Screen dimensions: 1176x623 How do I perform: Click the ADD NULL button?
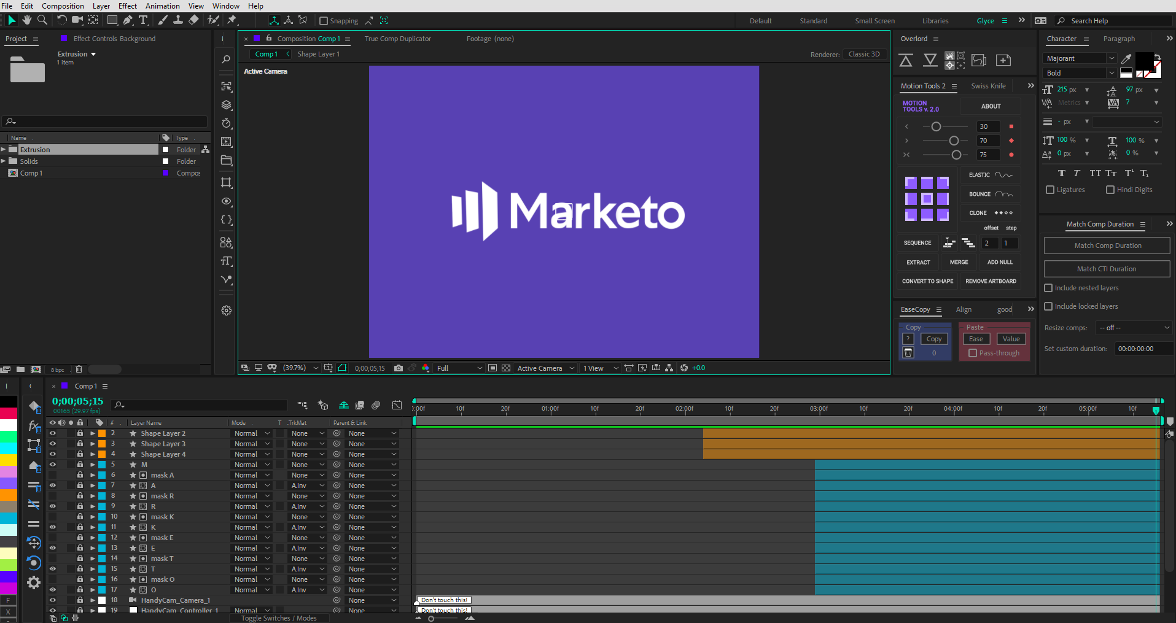pyautogui.click(x=1000, y=262)
